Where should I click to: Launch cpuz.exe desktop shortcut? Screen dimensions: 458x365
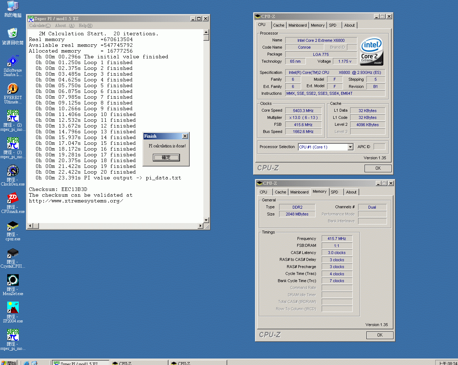pyautogui.click(x=13, y=230)
